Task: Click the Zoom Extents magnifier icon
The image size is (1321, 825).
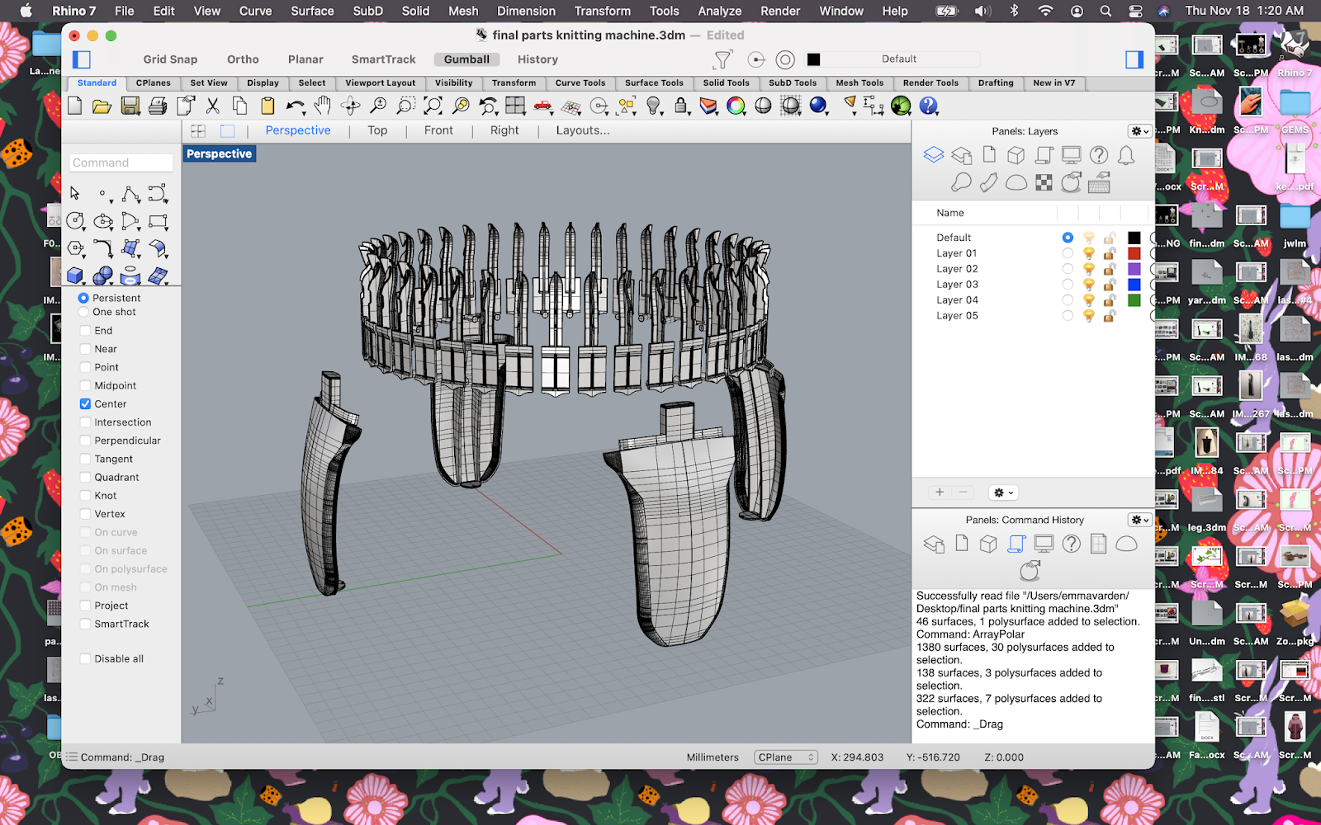Action: click(x=433, y=106)
